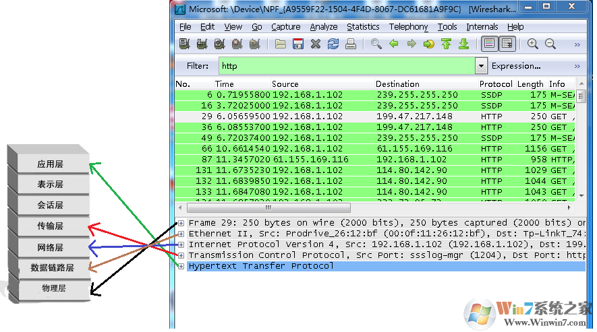Expand the Frame 29 details node
597x332 pixels.
click(x=181, y=223)
